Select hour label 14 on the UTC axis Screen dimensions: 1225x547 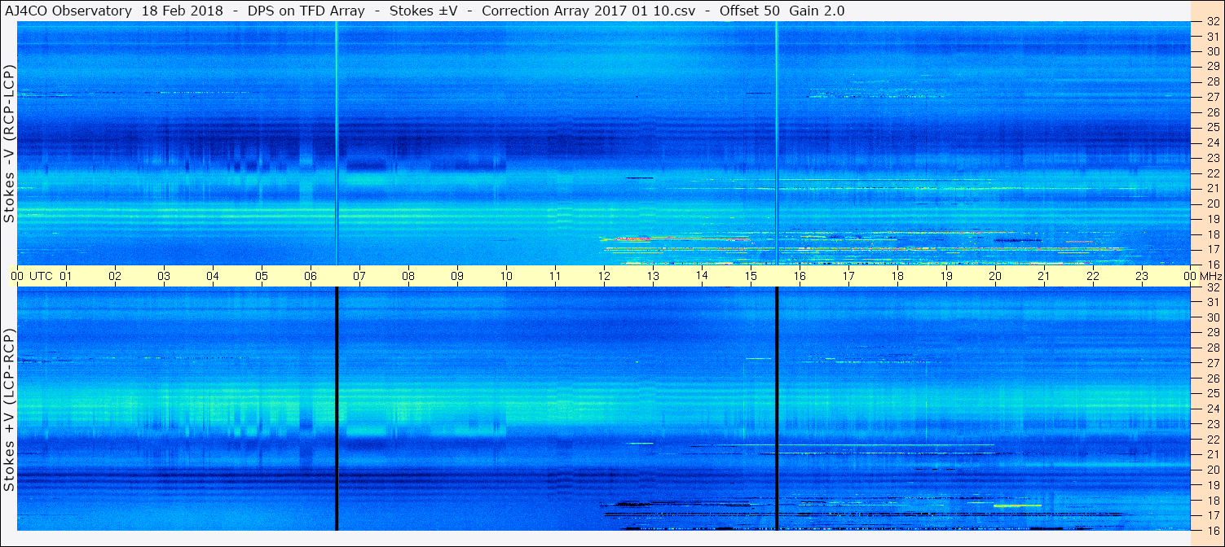(x=702, y=276)
